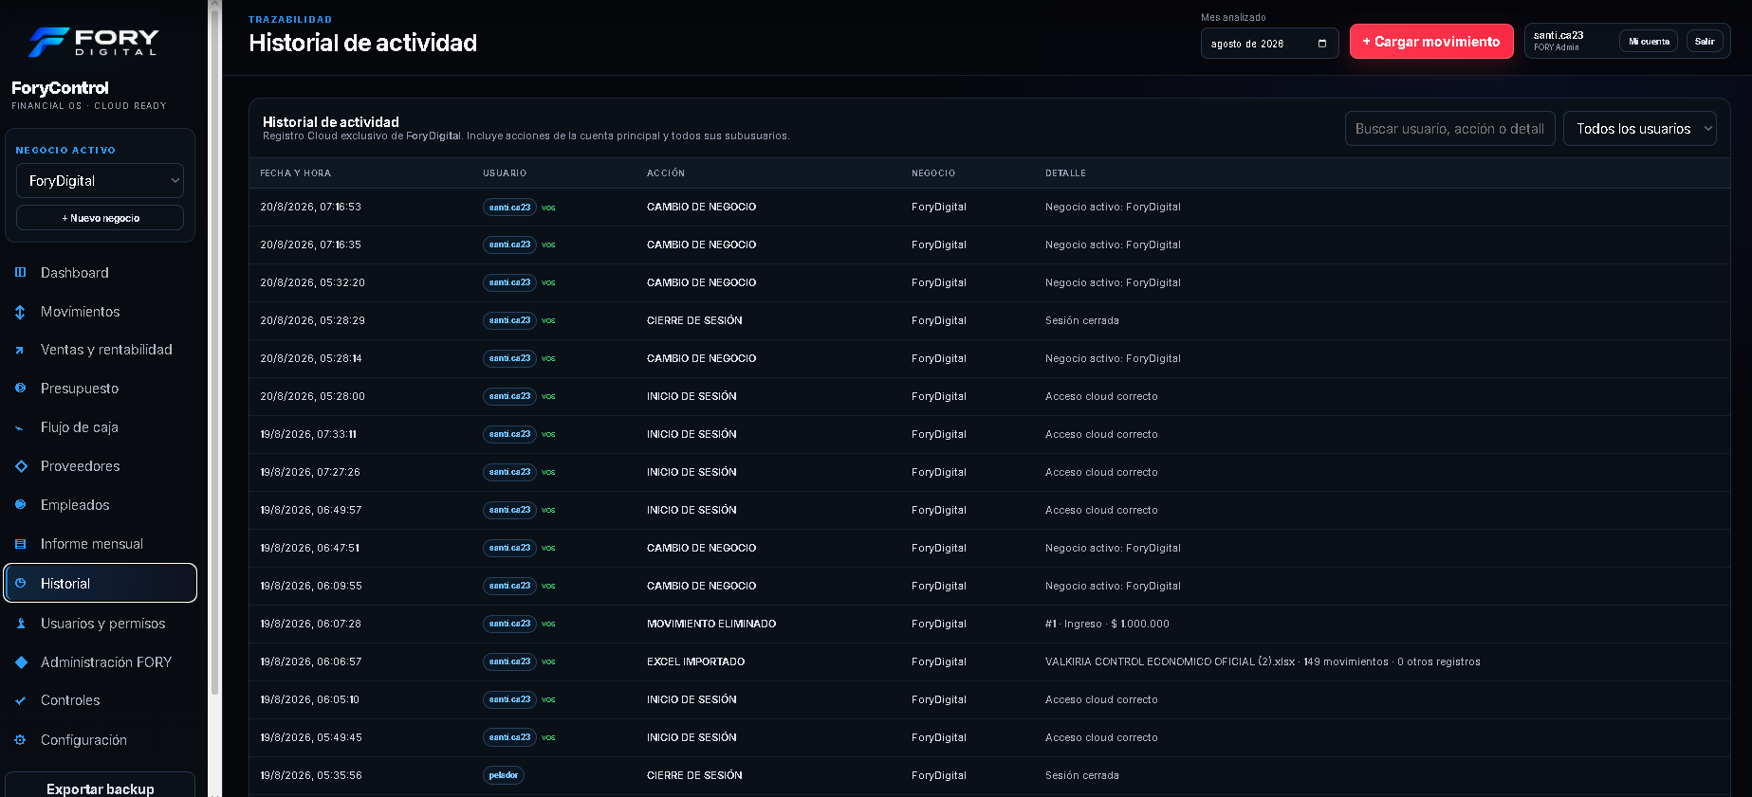The image size is (1752, 797).
Task: Focus the Buscar usuario search field
Action: point(1449,129)
